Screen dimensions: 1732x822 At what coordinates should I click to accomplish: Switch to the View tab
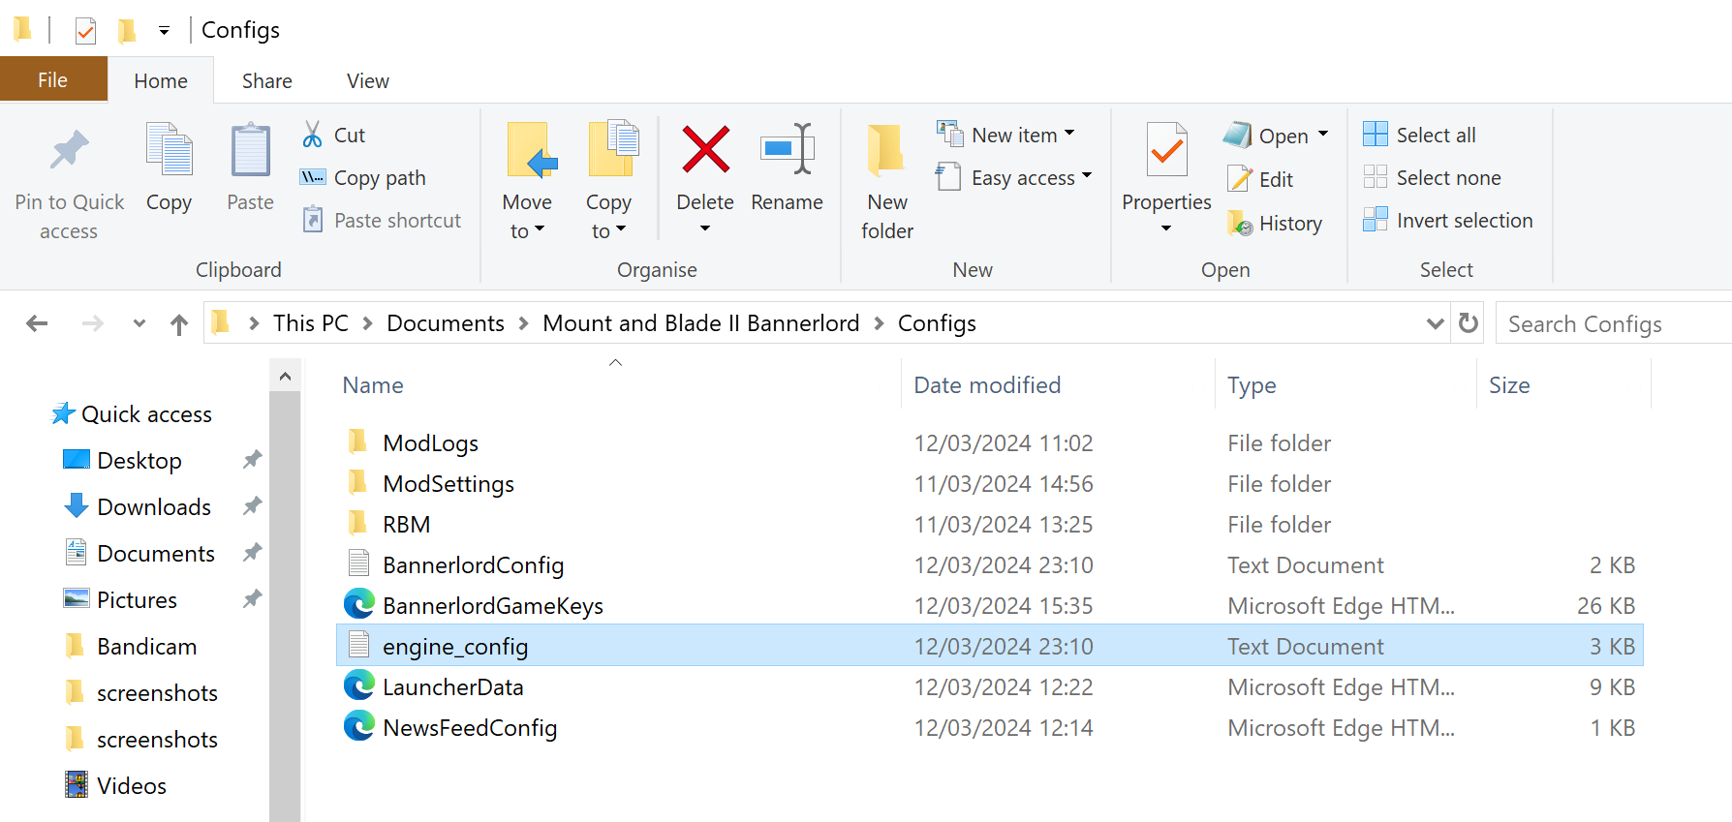pyautogui.click(x=368, y=80)
